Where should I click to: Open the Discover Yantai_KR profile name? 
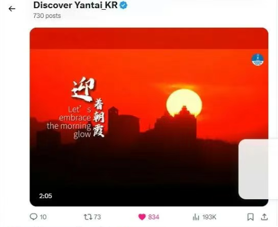pyautogui.click(x=75, y=5)
